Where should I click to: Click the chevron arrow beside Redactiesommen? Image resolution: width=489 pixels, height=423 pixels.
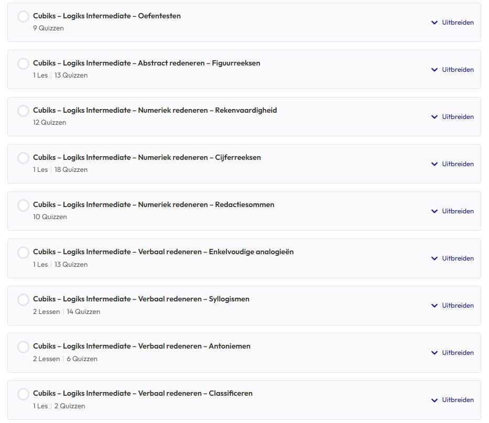(x=434, y=211)
